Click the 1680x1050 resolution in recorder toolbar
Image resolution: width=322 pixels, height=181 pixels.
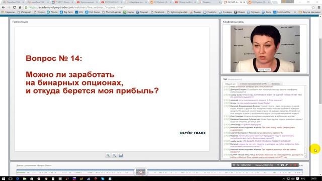point(246,165)
